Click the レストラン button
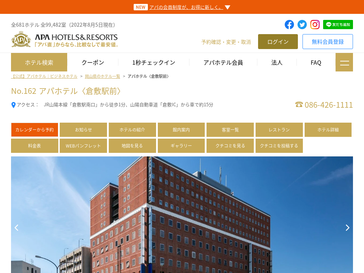The width and height of the screenshot is (364, 273). coord(279,130)
